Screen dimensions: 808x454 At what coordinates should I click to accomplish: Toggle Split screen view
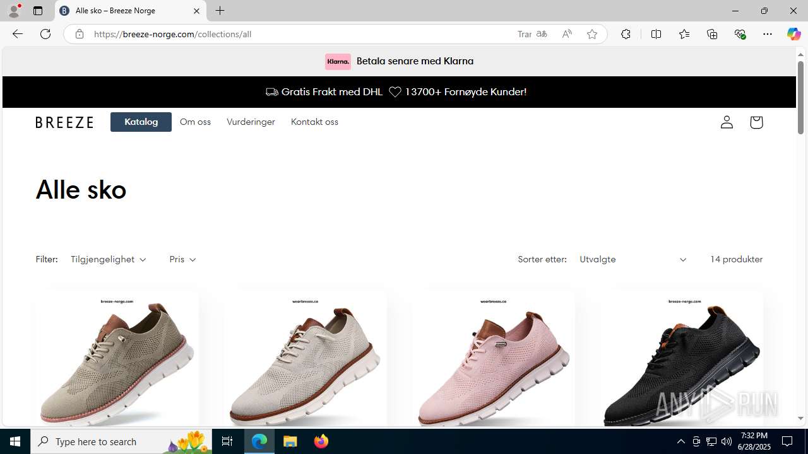click(x=656, y=34)
